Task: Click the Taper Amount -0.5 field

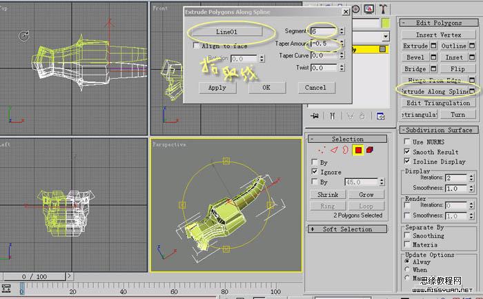Action: (325, 44)
